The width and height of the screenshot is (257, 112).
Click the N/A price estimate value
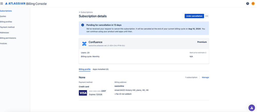click(191, 57)
